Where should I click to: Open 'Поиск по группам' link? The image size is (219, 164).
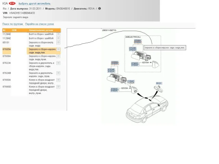[13, 24]
